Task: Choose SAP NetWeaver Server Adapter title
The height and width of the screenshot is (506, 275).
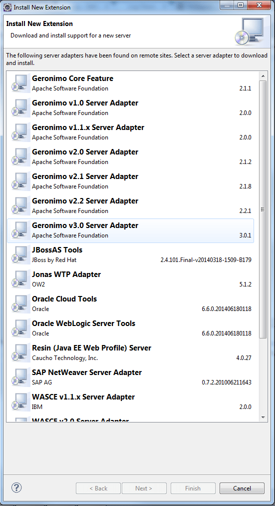Action: [x=87, y=372]
